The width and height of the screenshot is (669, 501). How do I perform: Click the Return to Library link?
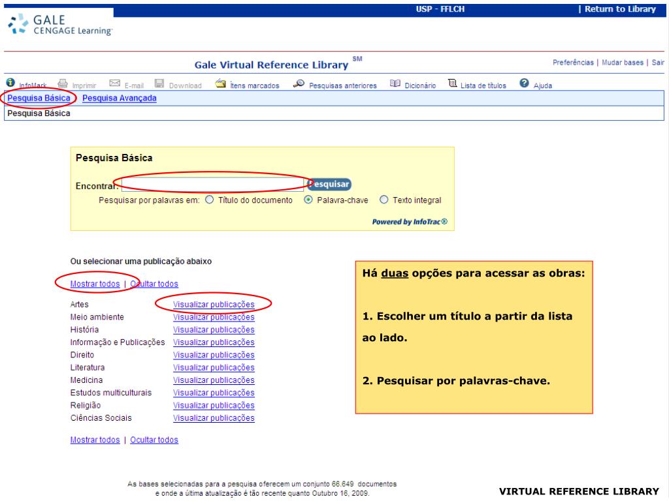(x=620, y=9)
